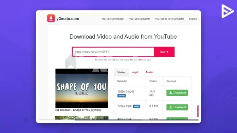This screenshot has width=237, height=133.
Task: Click the Resolution column header
Action: click(x=122, y=81)
